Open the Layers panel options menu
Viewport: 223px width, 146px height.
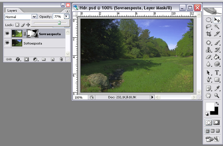click(67, 11)
